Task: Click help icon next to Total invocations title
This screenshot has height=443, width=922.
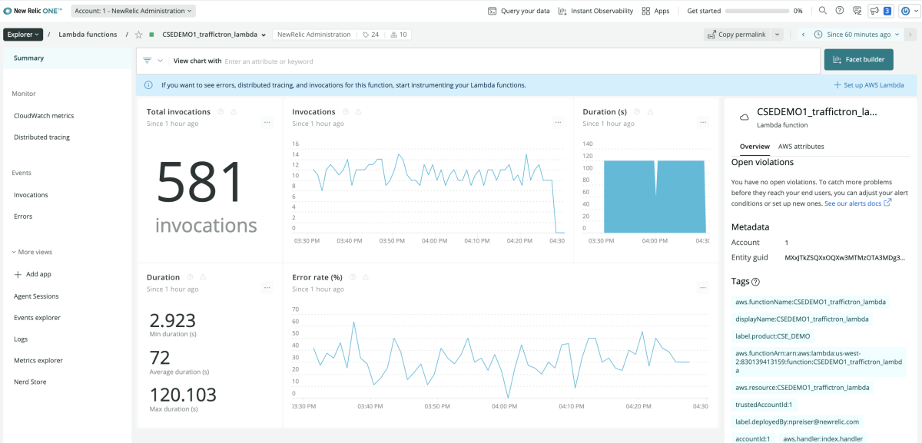Action: 221,112
